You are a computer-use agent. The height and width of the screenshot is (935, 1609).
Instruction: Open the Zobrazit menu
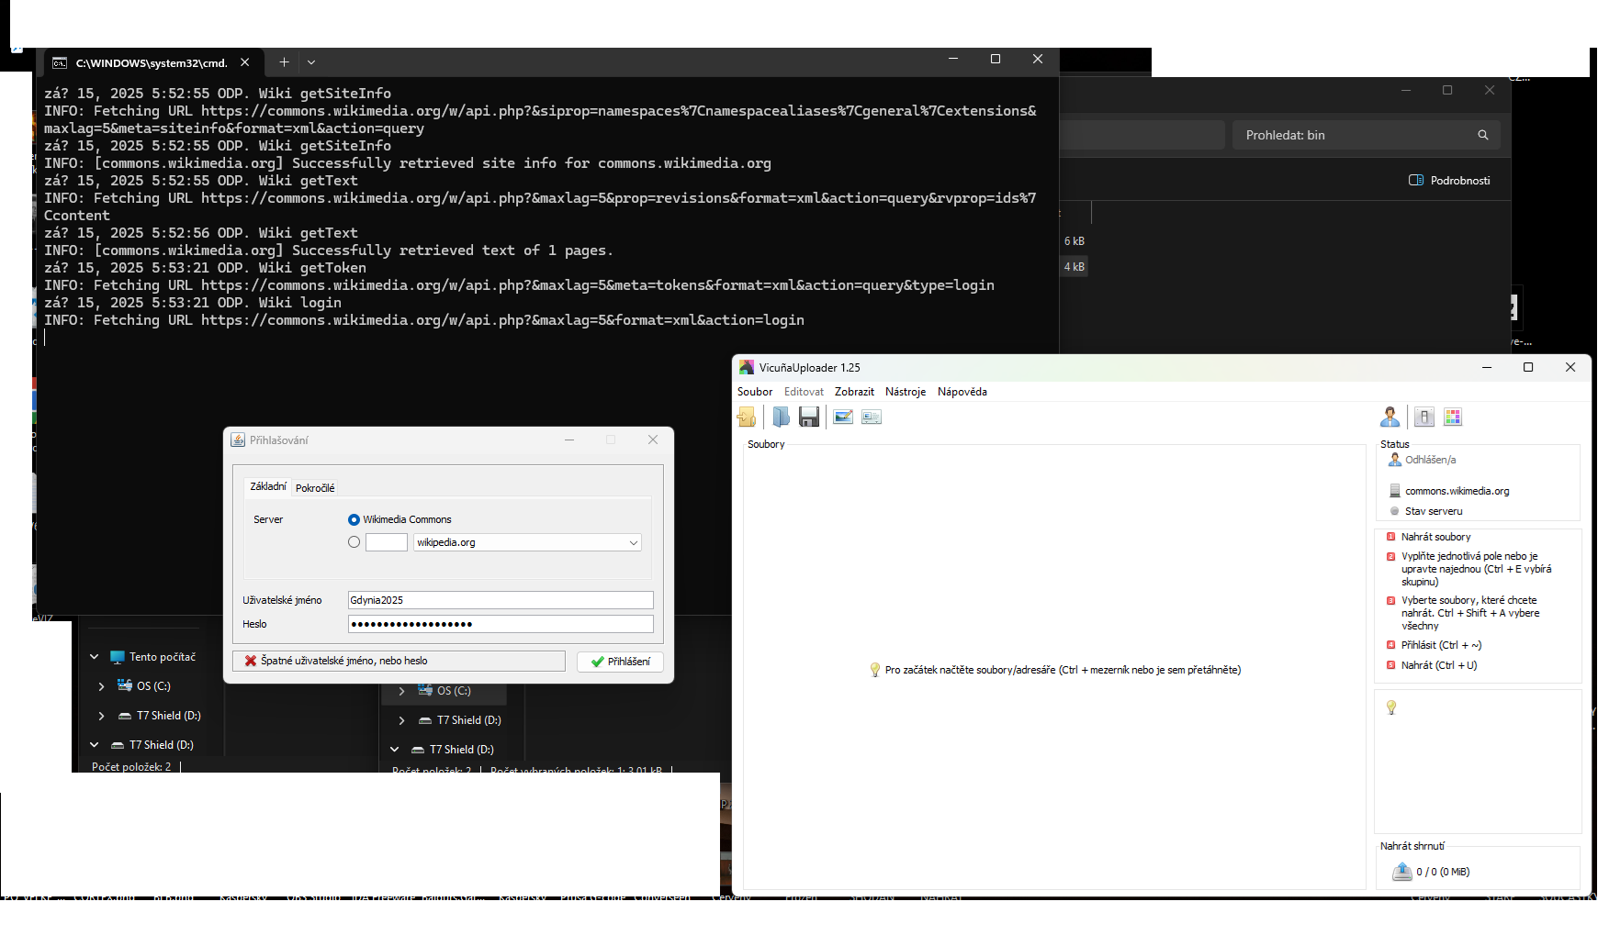coord(854,392)
